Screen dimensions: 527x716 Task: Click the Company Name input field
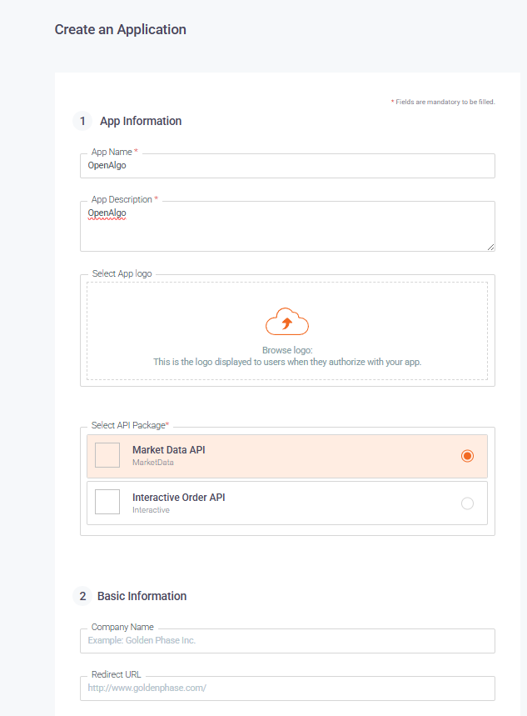point(287,641)
